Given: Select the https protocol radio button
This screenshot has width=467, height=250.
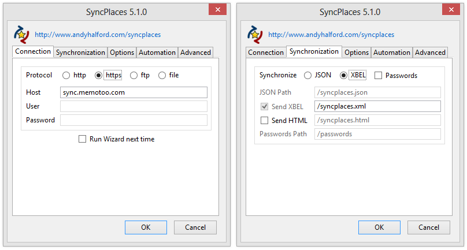Looking at the screenshot, I should coord(98,76).
